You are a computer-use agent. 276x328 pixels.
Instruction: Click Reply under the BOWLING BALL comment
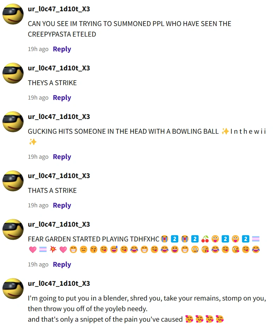point(62,157)
